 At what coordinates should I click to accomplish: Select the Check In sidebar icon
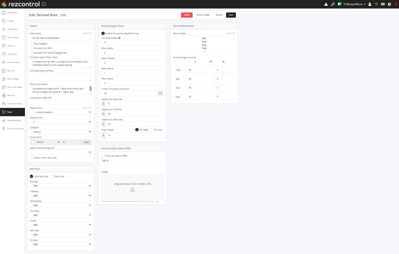click(x=12, y=46)
